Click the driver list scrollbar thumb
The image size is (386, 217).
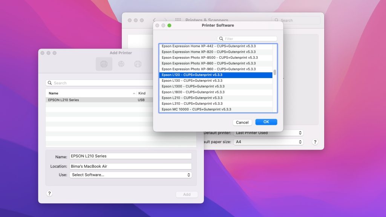(x=275, y=72)
